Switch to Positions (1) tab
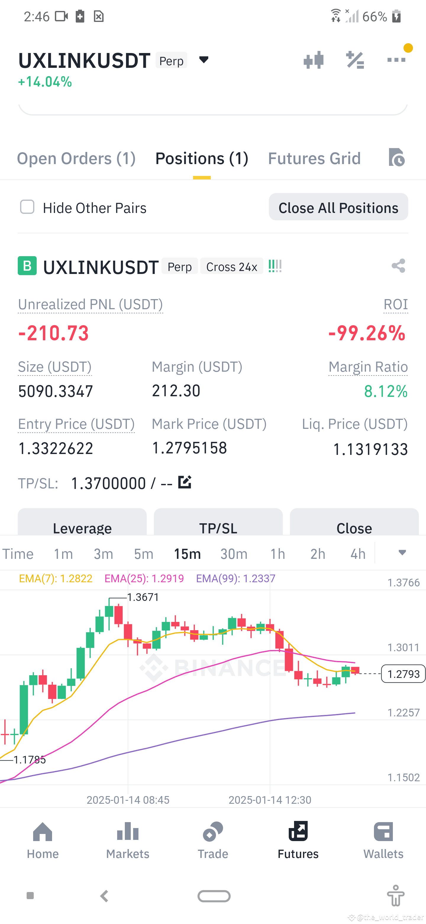Viewport: 426px width, 924px height. tap(202, 158)
